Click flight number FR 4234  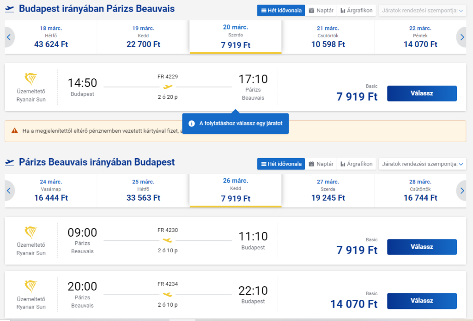click(x=168, y=284)
